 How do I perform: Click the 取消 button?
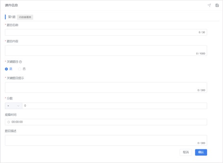pos(186,152)
